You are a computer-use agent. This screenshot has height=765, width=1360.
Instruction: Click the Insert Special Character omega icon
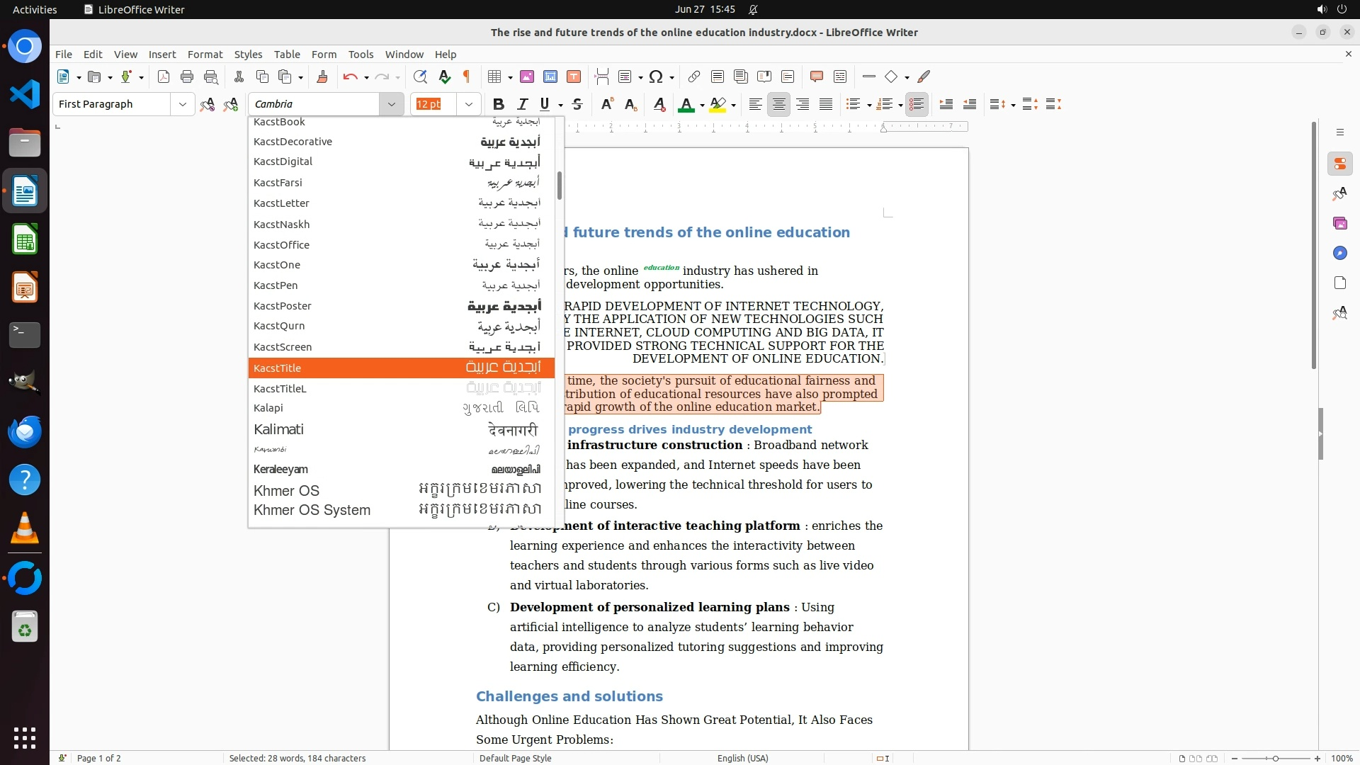coord(656,76)
